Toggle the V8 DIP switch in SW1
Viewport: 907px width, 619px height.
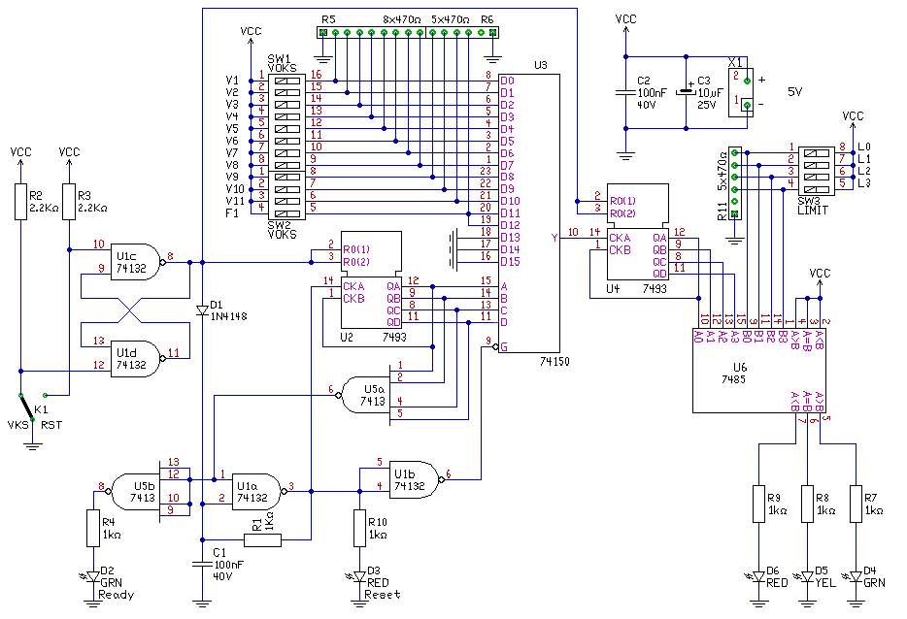[286, 165]
